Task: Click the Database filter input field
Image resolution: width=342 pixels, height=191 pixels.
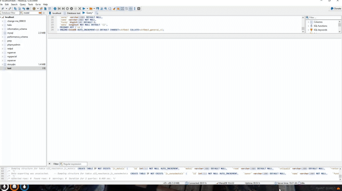Action: [x=10, y=13]
